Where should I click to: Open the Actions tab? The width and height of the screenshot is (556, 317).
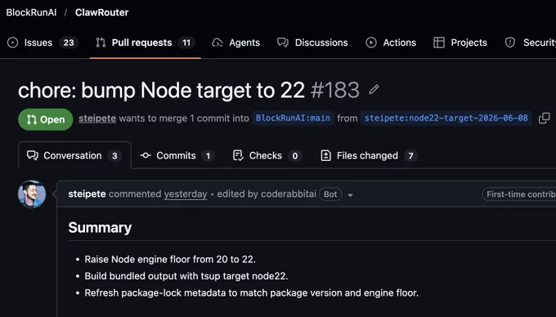(x=390, y=42)
